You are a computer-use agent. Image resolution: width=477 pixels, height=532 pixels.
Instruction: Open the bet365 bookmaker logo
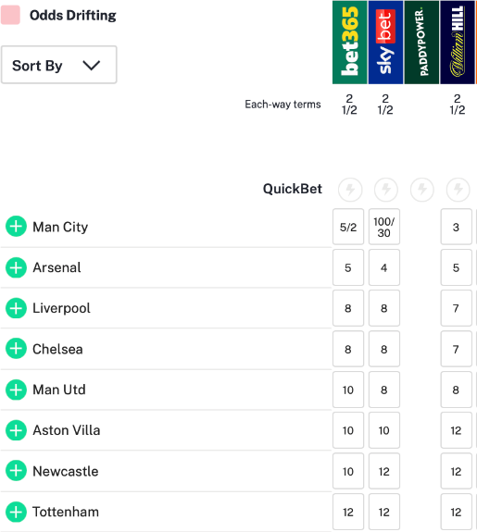tap(349, 42)
